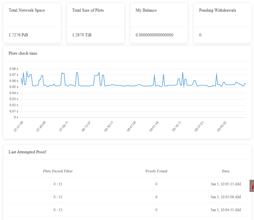Select the Jun 5, 10:05:15 AM row date
The width and height of the screenshot is (254, 220).
pyautogui.click(x=226, y=184)
